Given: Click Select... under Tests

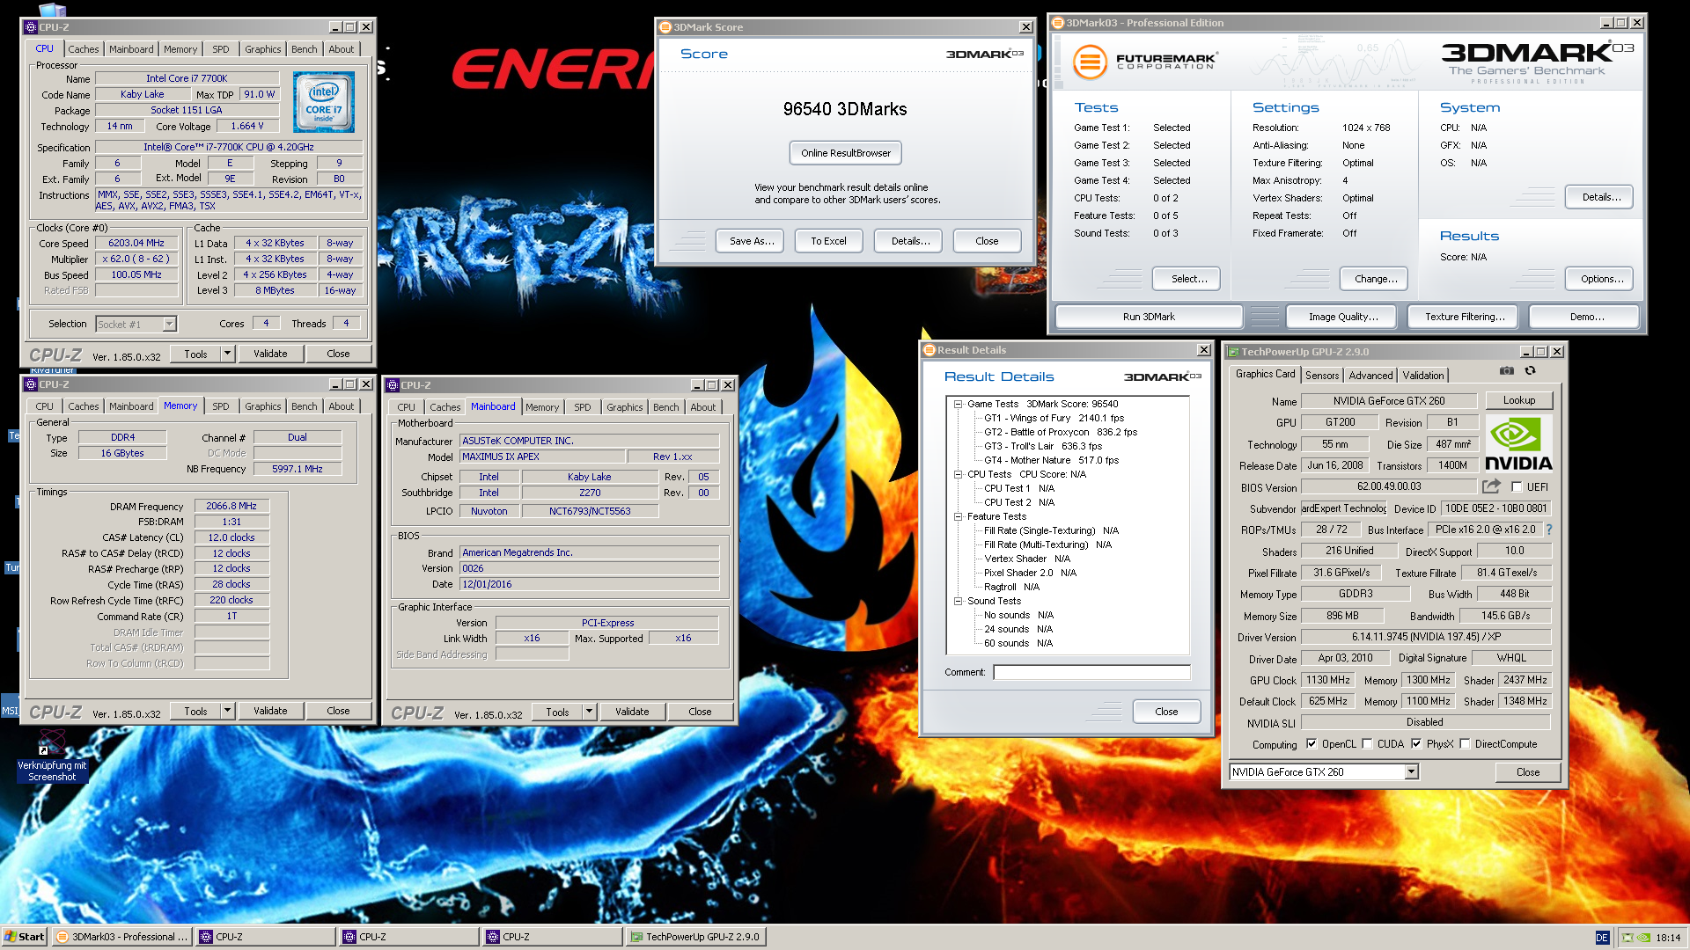Looking at the screenshot, I should click(1188, 279).
